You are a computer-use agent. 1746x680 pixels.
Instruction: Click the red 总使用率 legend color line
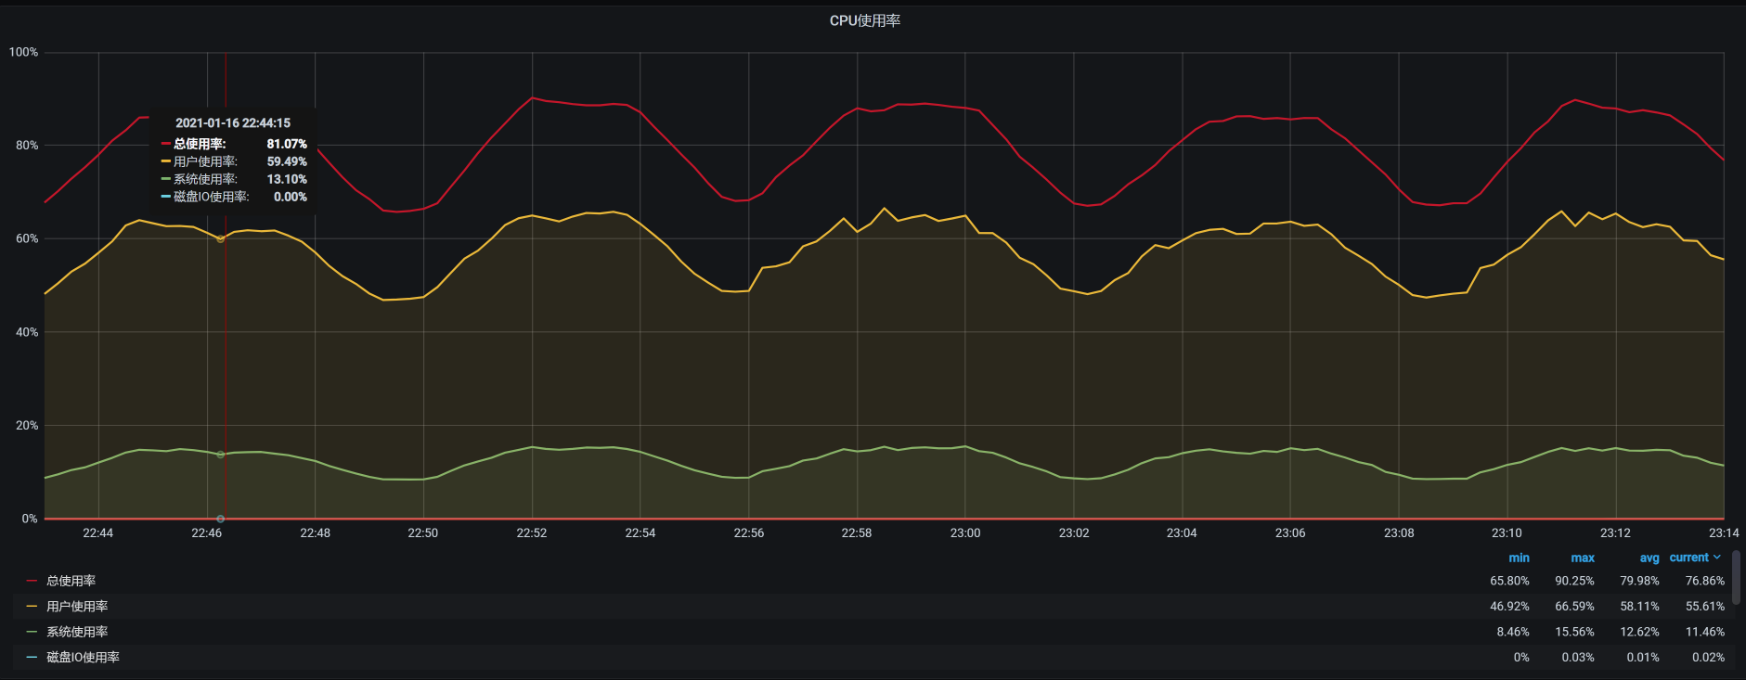tap(32, 581)
